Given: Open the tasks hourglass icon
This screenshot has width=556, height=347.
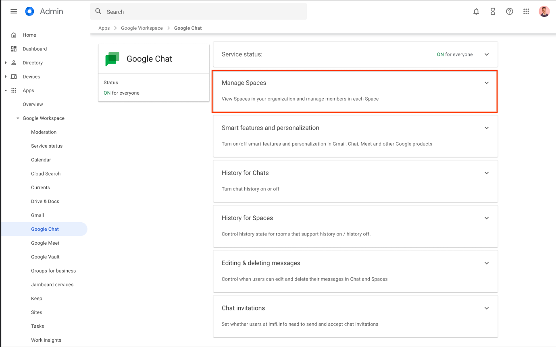Looking at the screenshot, I should 493,12.
